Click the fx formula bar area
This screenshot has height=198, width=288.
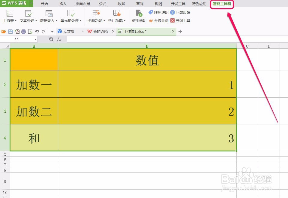[59, 39]
